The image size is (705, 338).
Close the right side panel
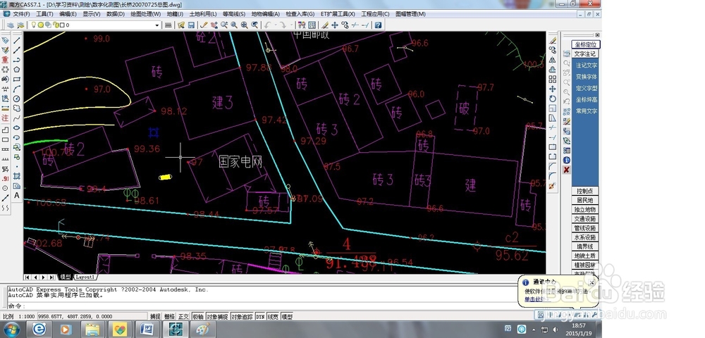597,35
